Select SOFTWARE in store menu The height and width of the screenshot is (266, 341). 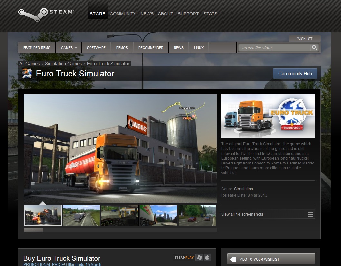coord(96,48)
